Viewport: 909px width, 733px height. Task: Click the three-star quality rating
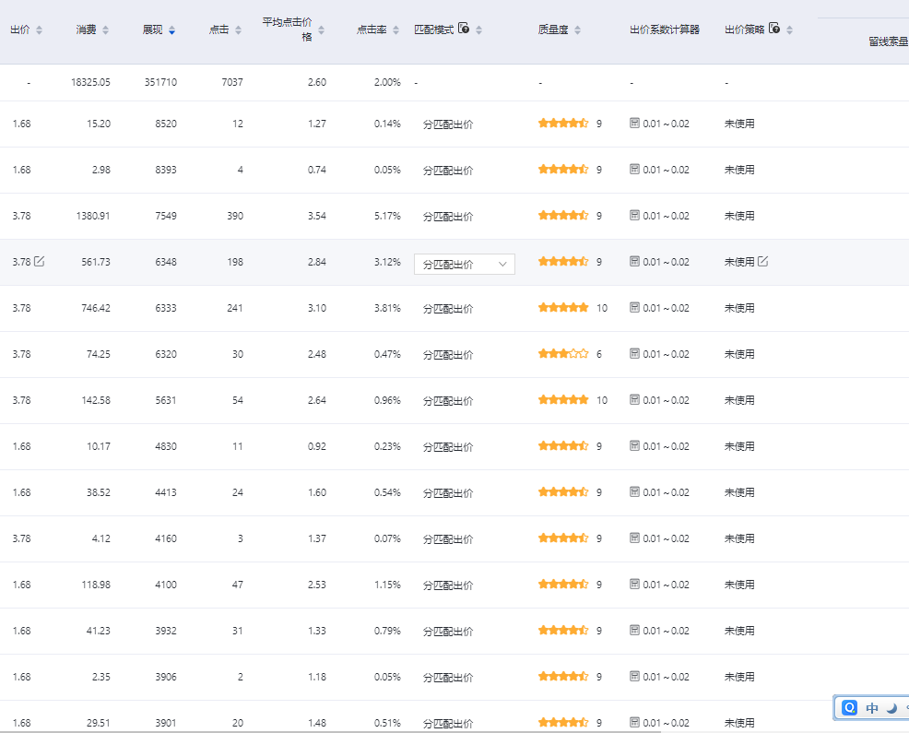pos(563,354)
